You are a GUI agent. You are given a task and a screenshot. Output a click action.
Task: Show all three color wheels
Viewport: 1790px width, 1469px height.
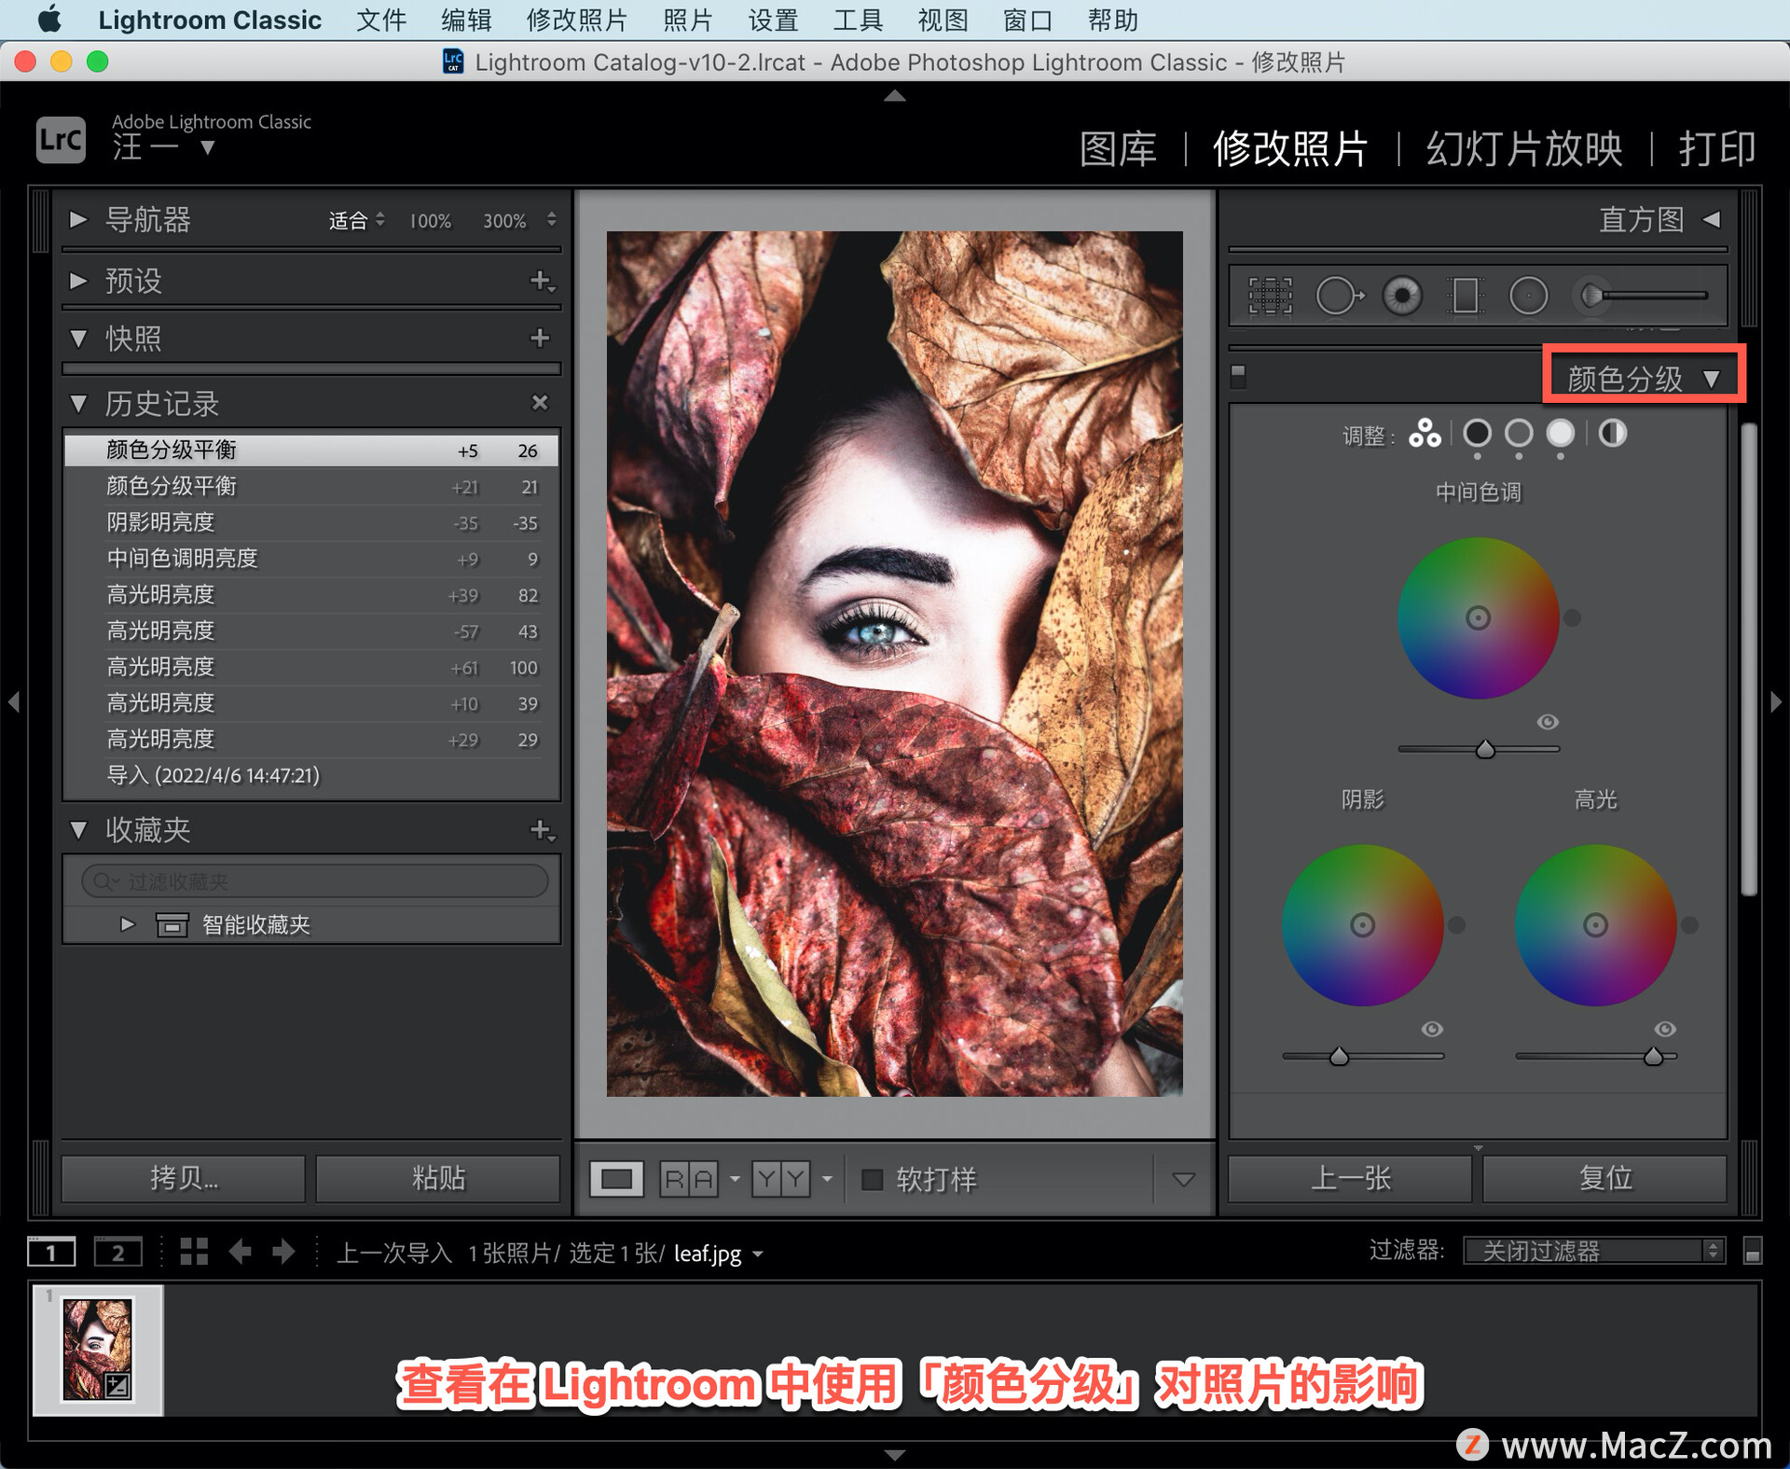(1425, 434)
